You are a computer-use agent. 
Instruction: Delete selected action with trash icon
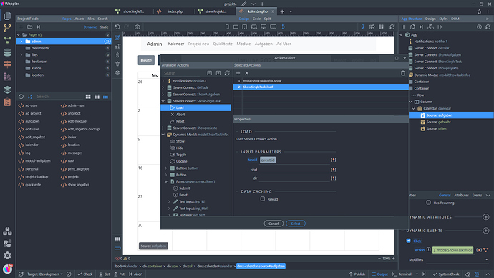[402, 73]
